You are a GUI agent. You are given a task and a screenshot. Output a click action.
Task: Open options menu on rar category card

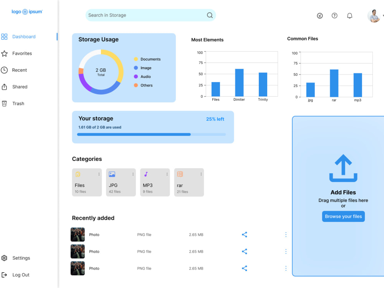coord(201,174)
